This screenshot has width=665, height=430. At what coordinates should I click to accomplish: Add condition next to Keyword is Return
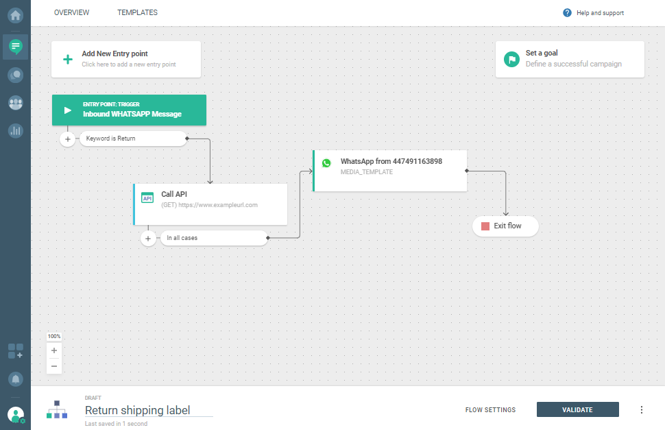tap(68, 139)
